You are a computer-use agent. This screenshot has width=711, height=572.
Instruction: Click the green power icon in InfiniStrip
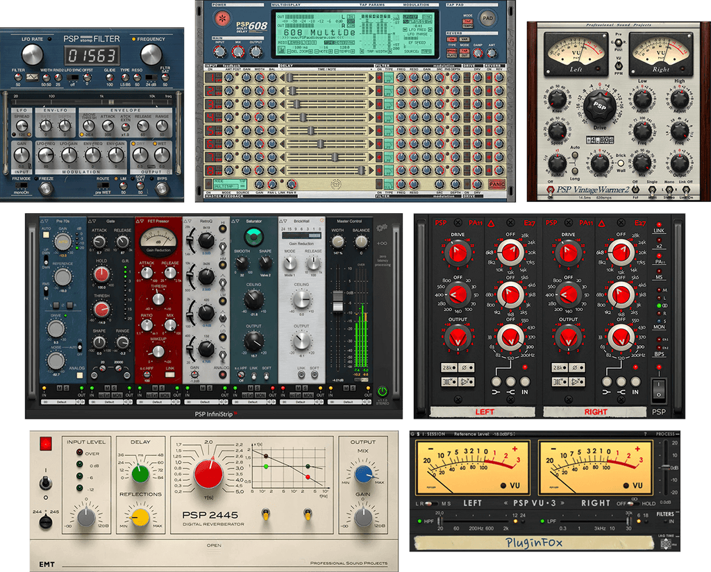pos(383,391)
